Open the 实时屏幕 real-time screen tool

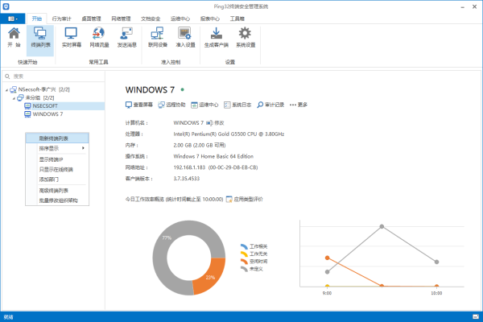coord(72,38)
